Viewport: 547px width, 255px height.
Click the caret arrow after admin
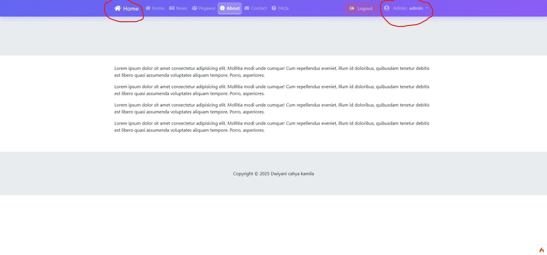click(x=427, y=8)
